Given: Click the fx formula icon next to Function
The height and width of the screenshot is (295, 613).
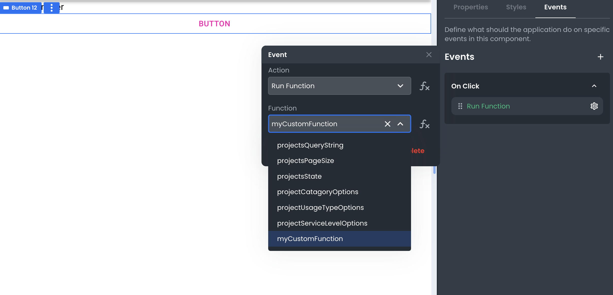Looking at the screenshot, I should click(424, 124).
